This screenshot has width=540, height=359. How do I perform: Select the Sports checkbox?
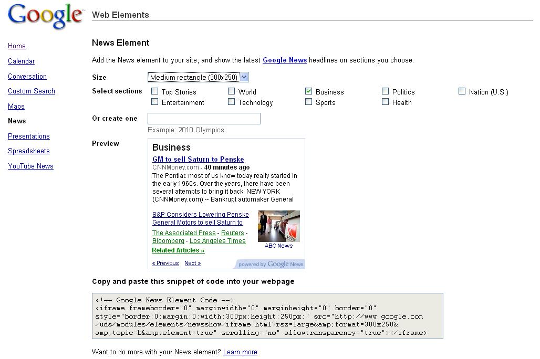pos(308,102)
